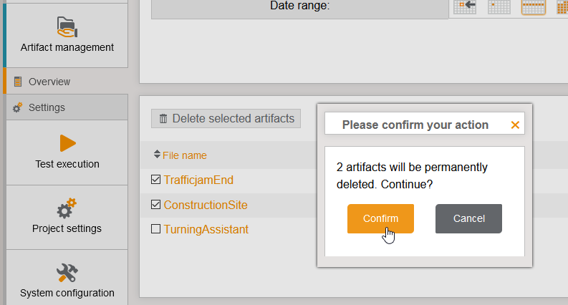The height and width of the screenshot is (305, 568).
Task: Sort by File name arrows
Action: tap(158, 155)
